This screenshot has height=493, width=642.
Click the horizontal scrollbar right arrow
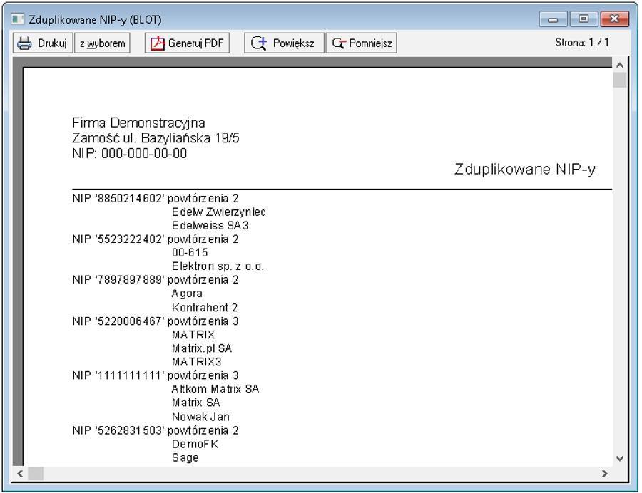click(x=605, y=473)
